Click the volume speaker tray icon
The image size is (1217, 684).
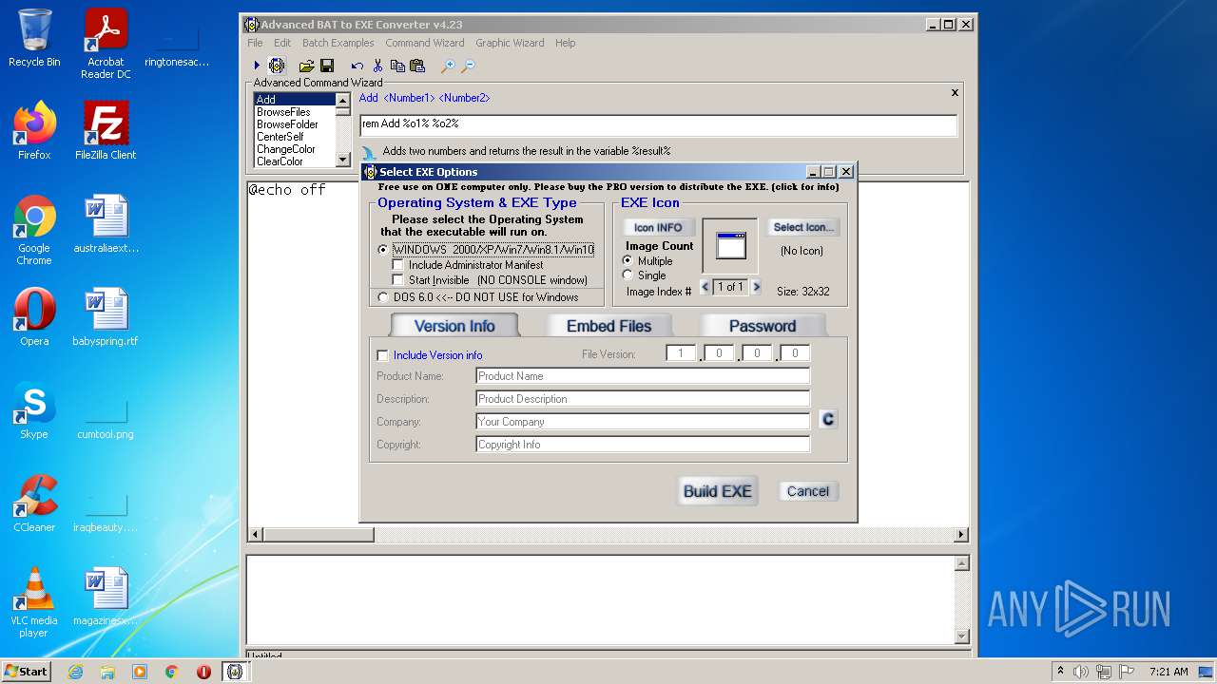tap(1081, 672)
